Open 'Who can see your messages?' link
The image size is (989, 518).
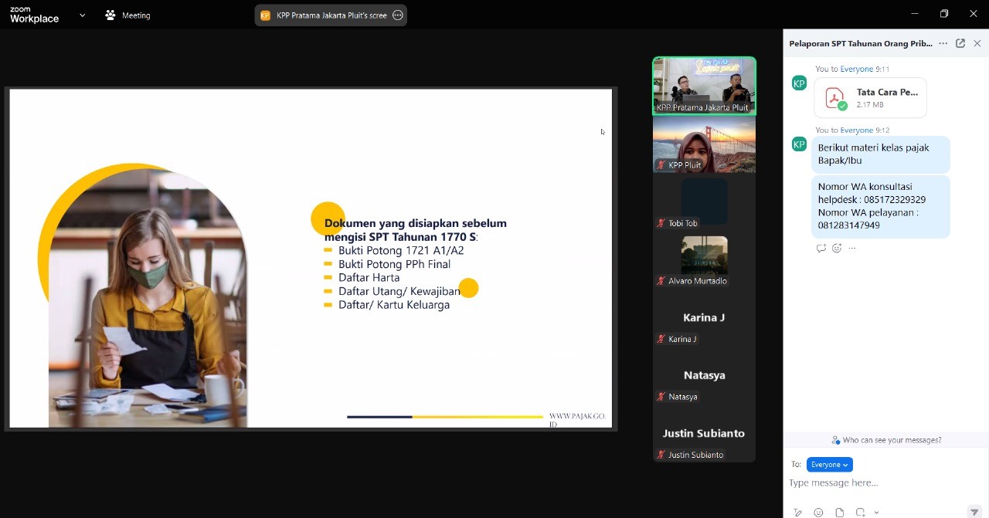coord(886,440)
